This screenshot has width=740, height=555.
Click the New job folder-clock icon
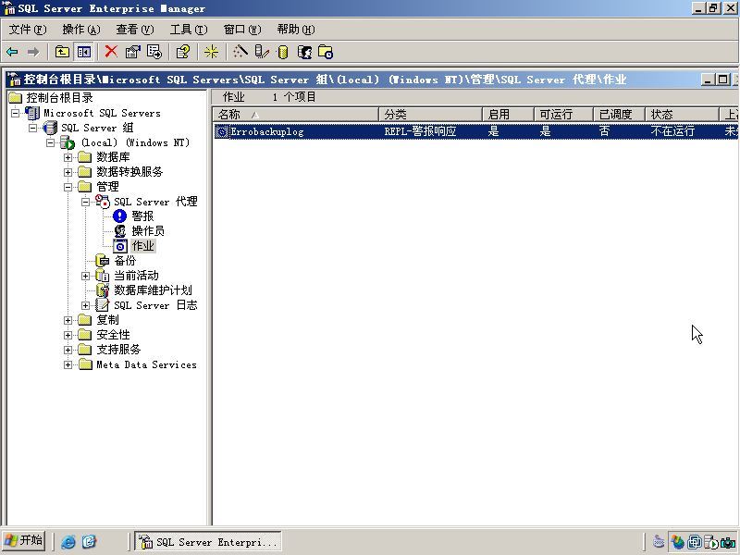(x=326, y=52)
